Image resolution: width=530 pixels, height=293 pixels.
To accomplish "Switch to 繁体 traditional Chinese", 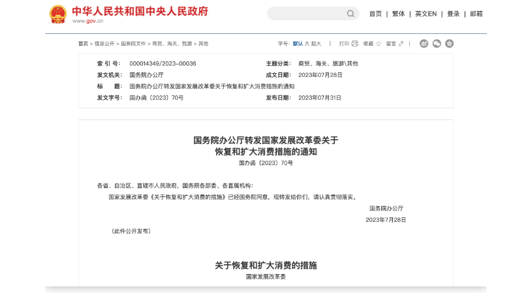I will point(398,14).
